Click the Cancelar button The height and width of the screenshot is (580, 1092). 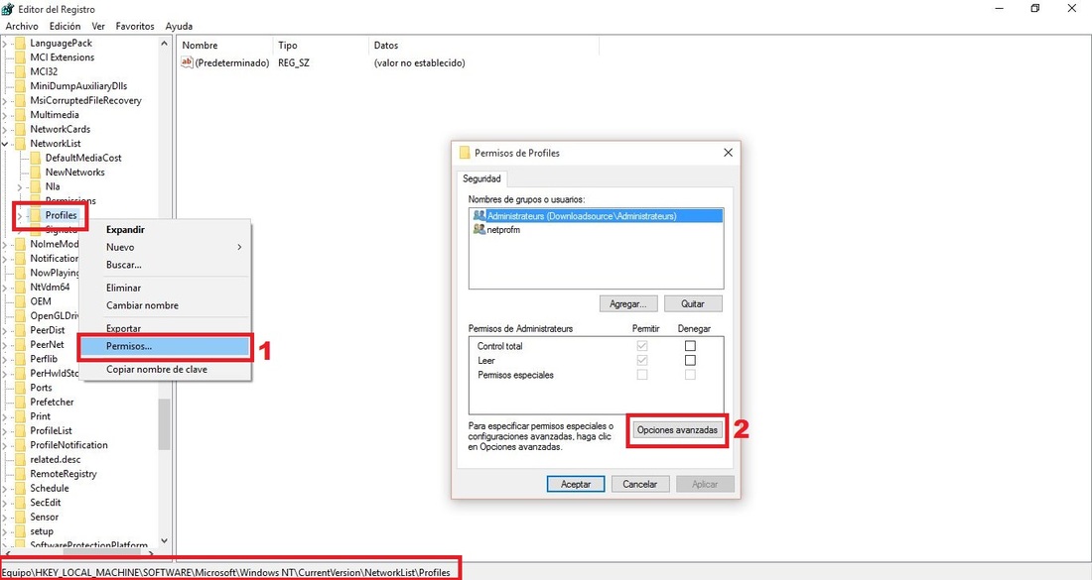point(640,484)
